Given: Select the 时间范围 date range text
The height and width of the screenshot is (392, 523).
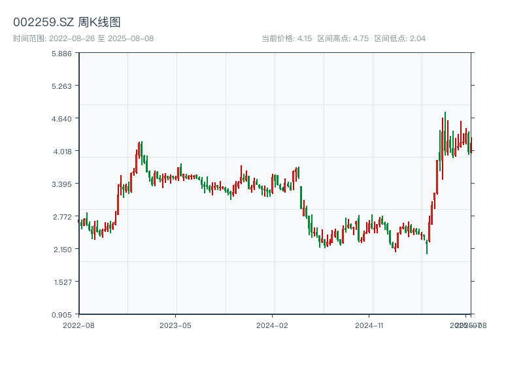Looking at the screenshot, I should pyautogui.click(x=83, y=39).
